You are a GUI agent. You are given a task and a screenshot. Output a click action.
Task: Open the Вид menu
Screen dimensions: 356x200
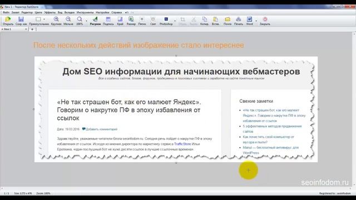(60, 12)
